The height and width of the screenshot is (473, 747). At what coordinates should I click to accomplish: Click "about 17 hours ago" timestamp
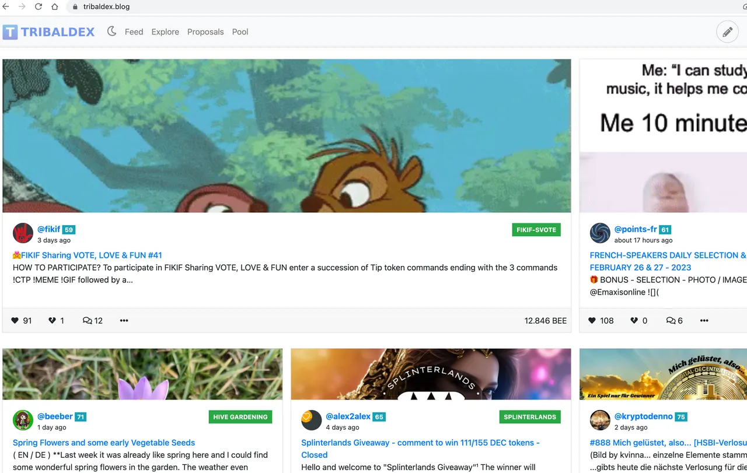point(643,240)
